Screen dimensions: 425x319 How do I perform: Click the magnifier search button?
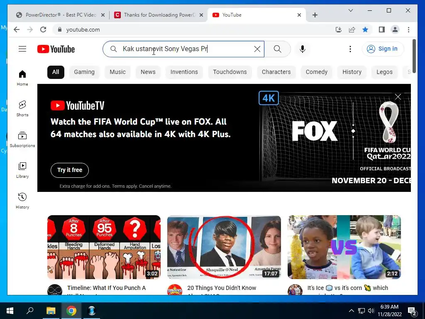(277, 49)
